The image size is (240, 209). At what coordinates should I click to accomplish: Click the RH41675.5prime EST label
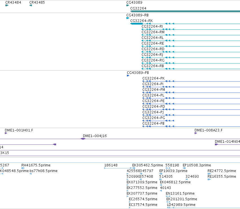pos(36,165)
